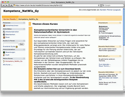Click the Moodle favicon in the address bar
The height and width of the screenshot is (97, 125).
coord(15,5)
